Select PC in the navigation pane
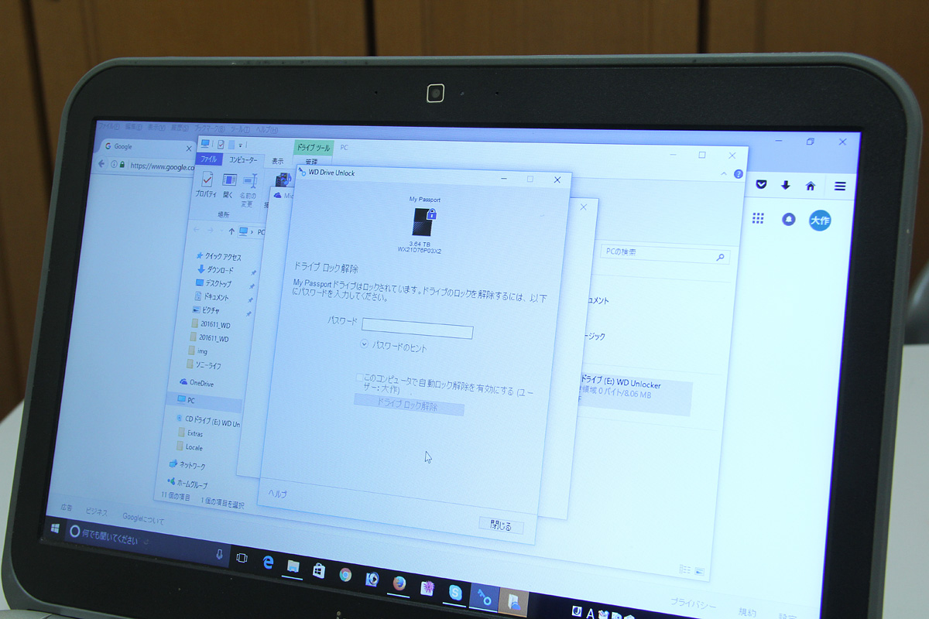Viewport: 929px width, 619px height. pos(203,400)
